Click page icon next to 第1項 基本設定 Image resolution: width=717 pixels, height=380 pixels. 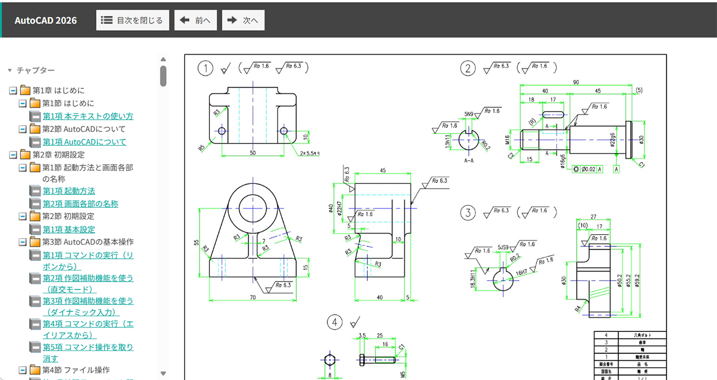[x=35, y=230]
